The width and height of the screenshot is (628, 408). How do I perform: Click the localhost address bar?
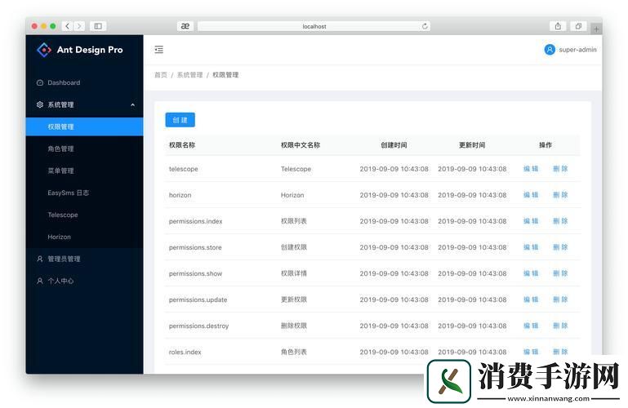coord(314,26)
